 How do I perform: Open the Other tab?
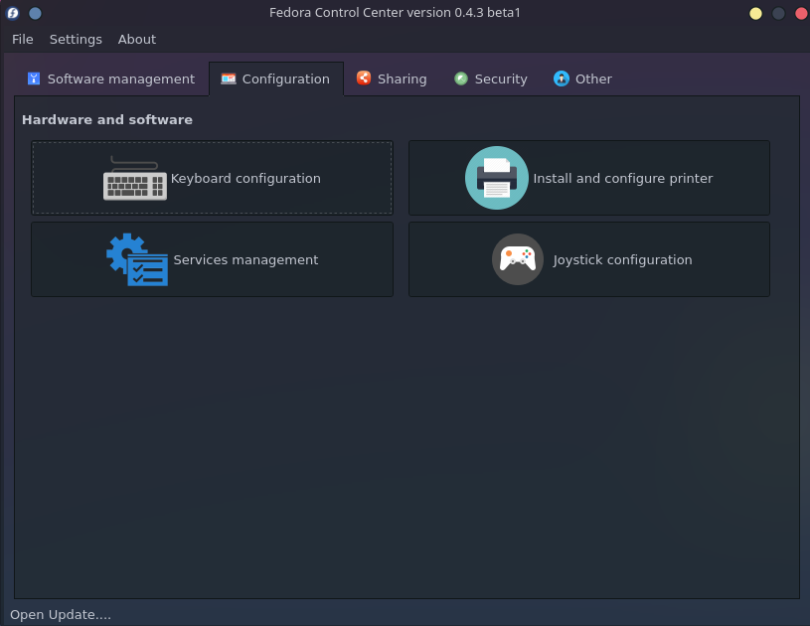pyautogui.click(x=582, y=79)
